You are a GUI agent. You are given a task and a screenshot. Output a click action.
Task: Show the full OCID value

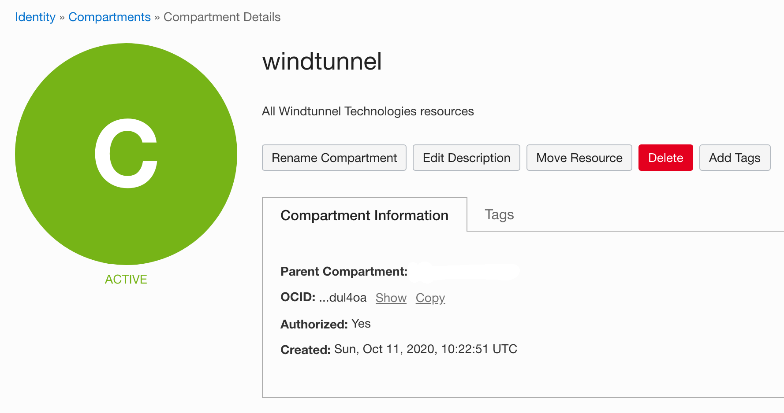[391, 298]
